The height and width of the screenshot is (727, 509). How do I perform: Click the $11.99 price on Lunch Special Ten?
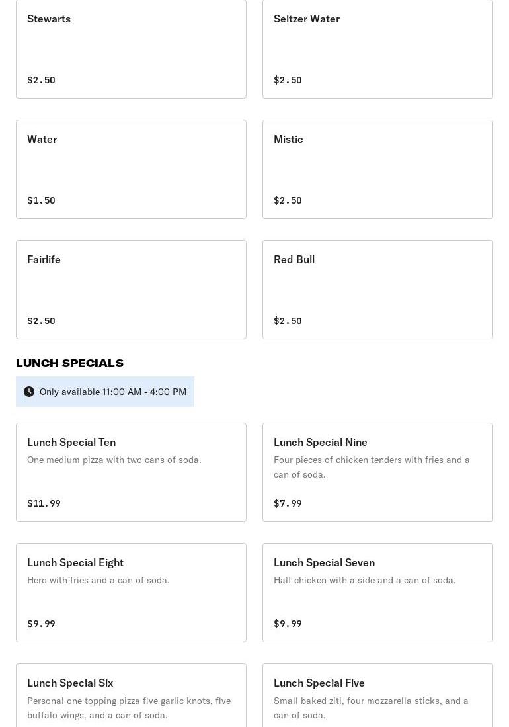coord(44,503)
